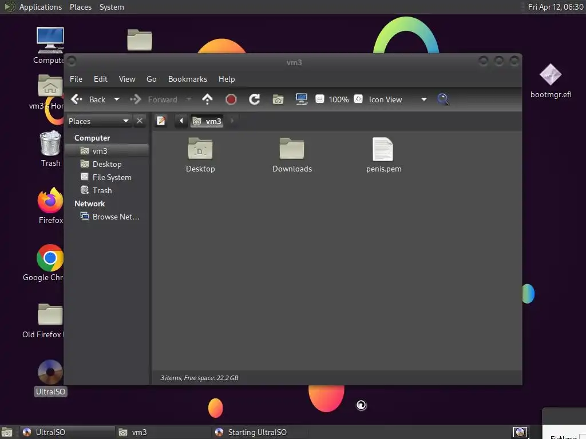Open the Computer toolbar icon
This screenshot has width=586, height=439.
click(x=301, y=99)
